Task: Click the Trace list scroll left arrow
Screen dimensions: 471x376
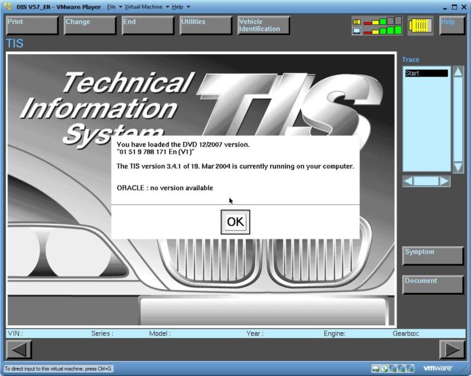Action: pyautogui.click(x=408, y=181)
